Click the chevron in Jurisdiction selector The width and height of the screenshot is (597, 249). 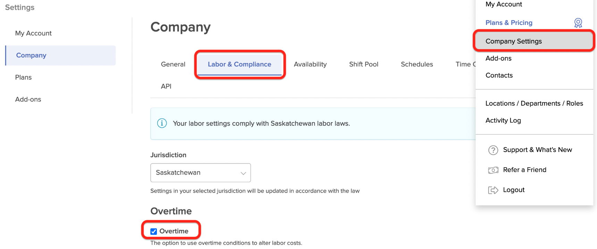(x=243, y=173)
